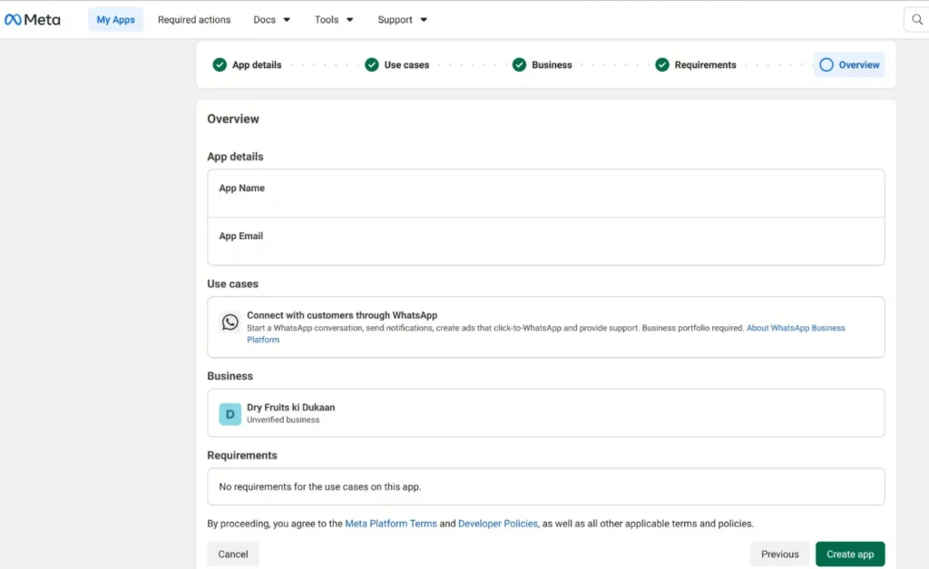The height and width of the screenshot is (569, 929).
Task: Click the Previous button
Action: 779,555
